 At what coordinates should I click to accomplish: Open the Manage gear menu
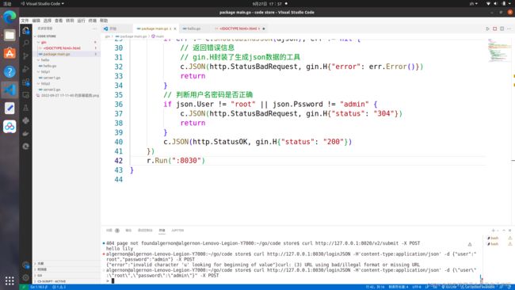pos(25,277)
